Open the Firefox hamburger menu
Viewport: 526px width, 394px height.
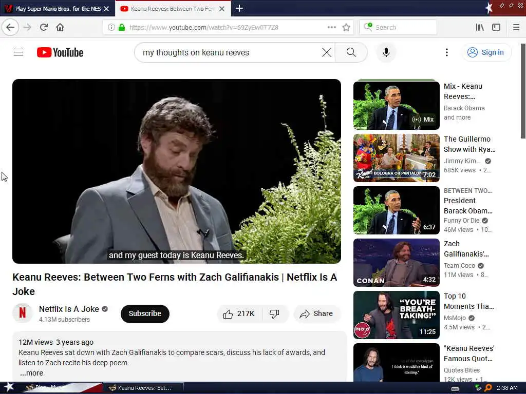(516, 27)
